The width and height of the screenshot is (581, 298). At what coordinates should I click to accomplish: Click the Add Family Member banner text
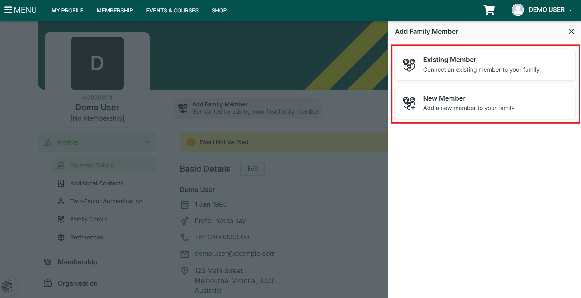coord(220,104)
